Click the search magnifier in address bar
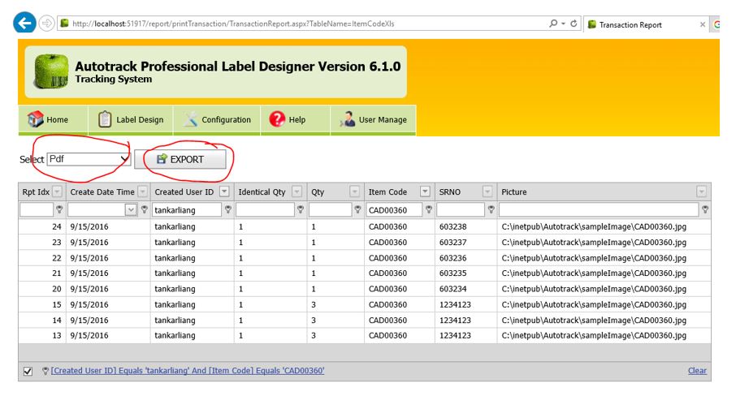 pos(553,24)
